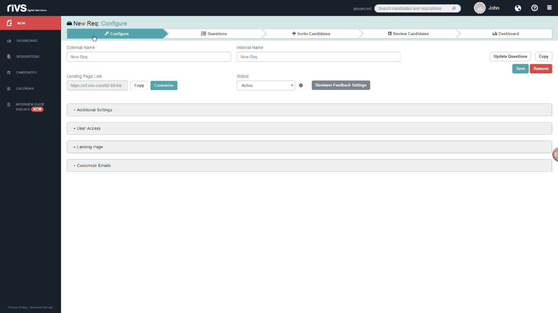Click the red side tab at right edge
The image size is (558, 313).
click(555, 154)
